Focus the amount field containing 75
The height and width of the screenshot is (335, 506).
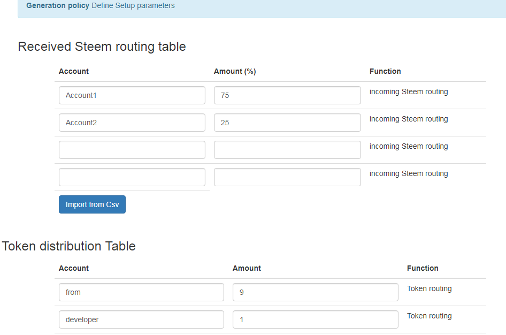pos(287,95)
